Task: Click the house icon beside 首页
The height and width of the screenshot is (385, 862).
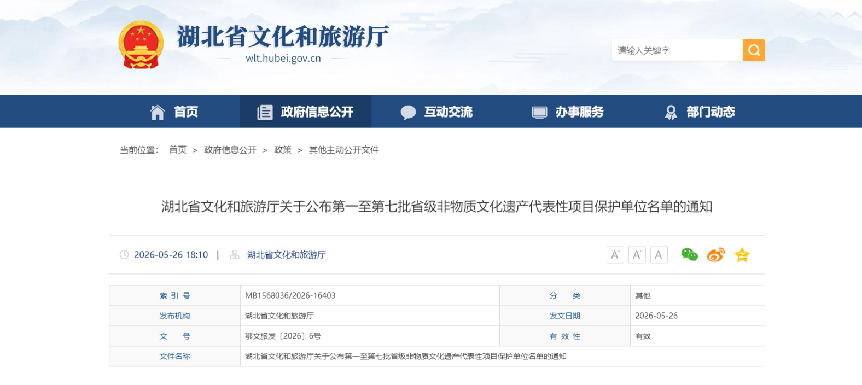Action: (x=158, y=112)
